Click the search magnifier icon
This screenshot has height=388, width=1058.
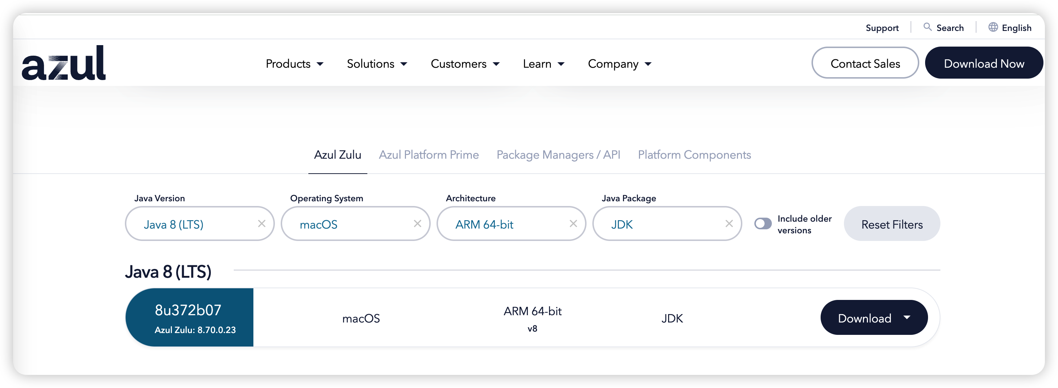pos(927,27)
